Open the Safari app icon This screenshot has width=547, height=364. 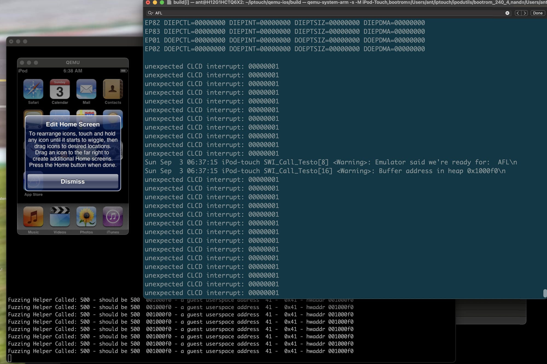33,89
